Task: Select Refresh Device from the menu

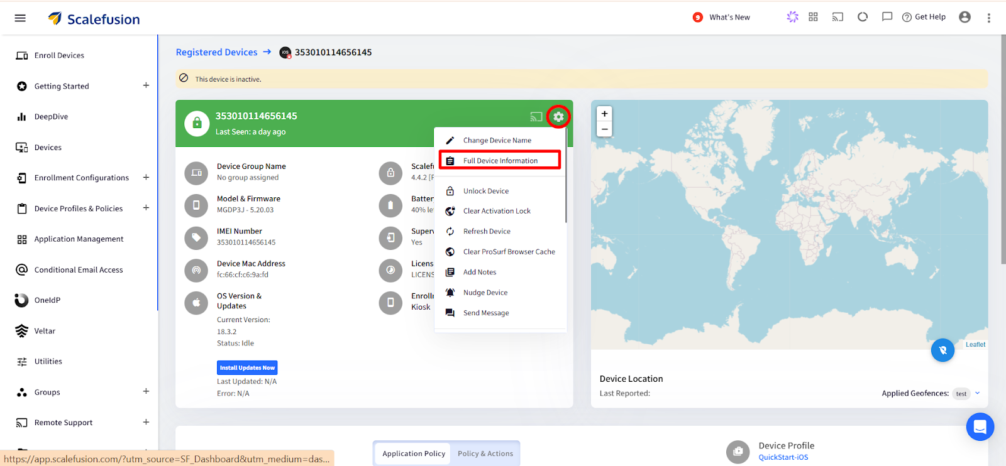Action: point(500,232)
